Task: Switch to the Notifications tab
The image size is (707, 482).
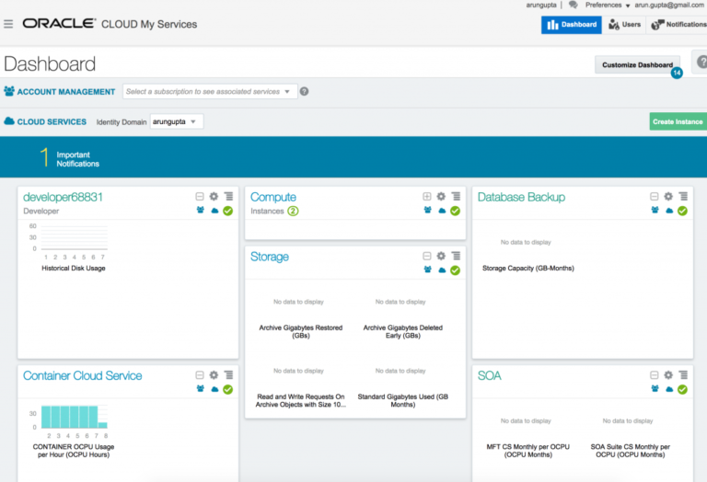Action: pos(678,24)
